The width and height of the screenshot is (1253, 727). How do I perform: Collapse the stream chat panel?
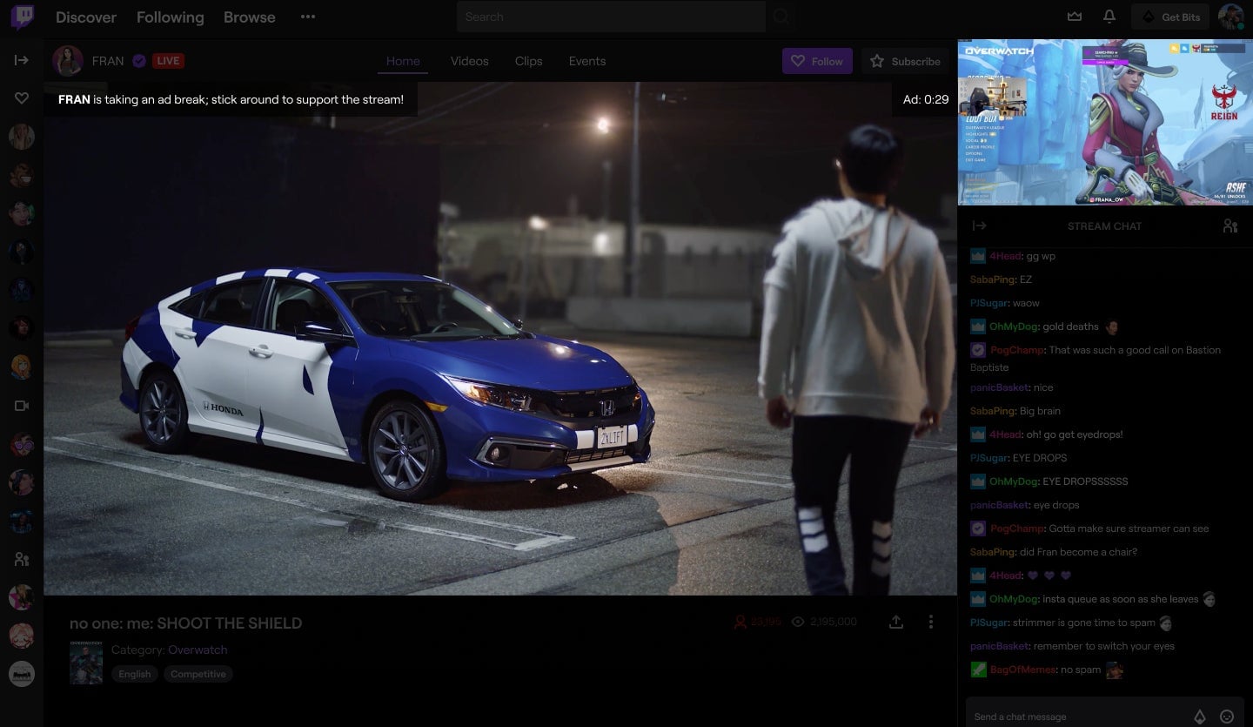click(x=980, y=226)
